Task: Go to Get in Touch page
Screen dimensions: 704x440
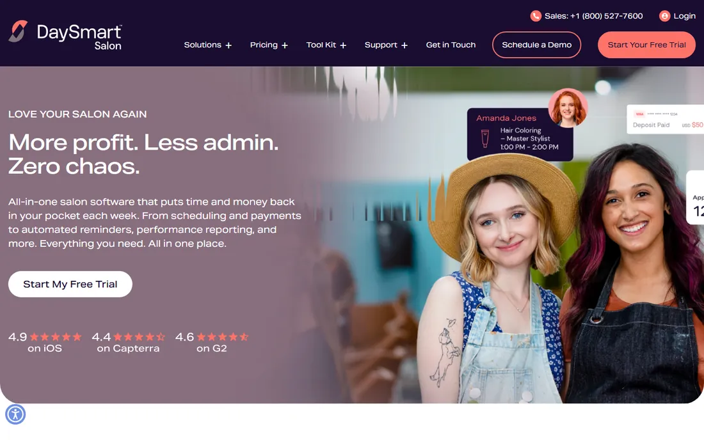Action: click(451, 45)
